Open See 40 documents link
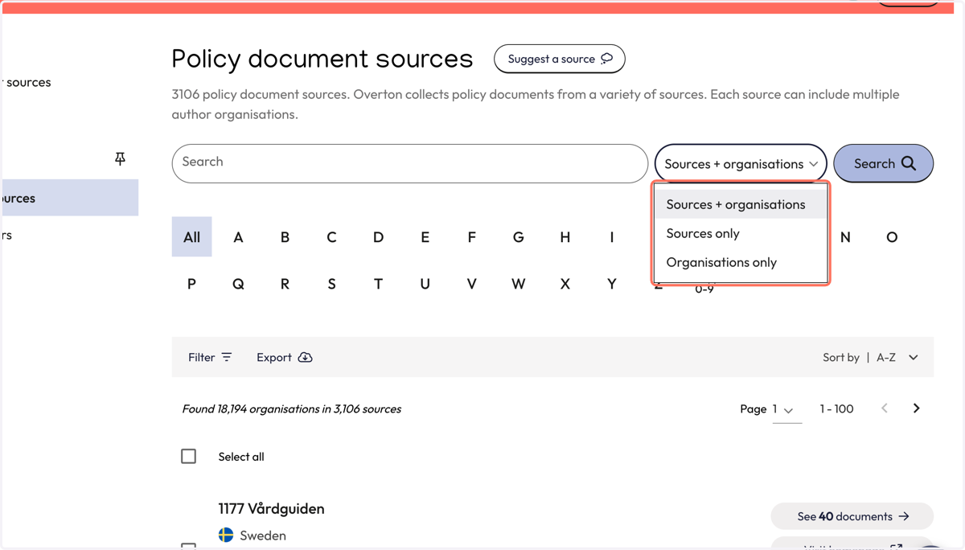Screen dimensions: 965x550 click(852, 516)
